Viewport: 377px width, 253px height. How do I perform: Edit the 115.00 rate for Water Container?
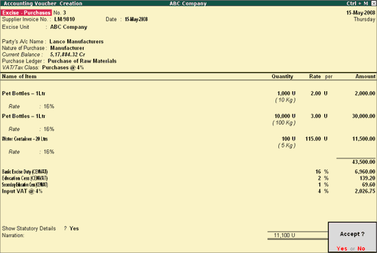tap(313, 138)
